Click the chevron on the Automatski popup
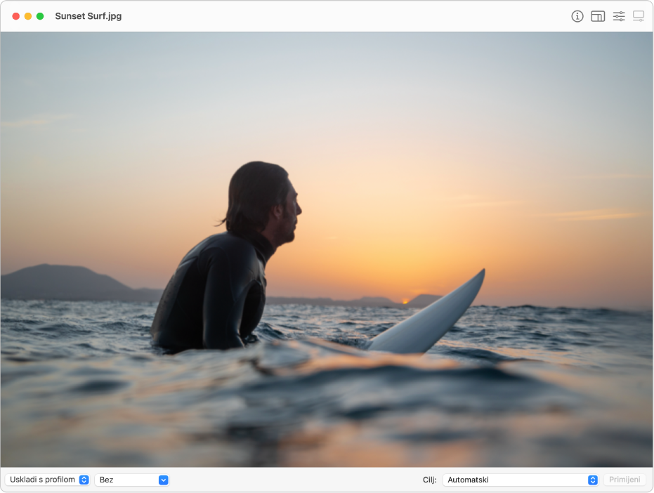The height and width of the screenshot is (493, 654). [x=594, y=480]
